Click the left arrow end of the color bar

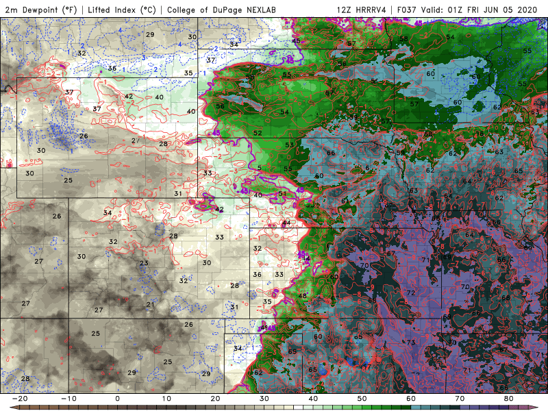click(x=14, y=408)
